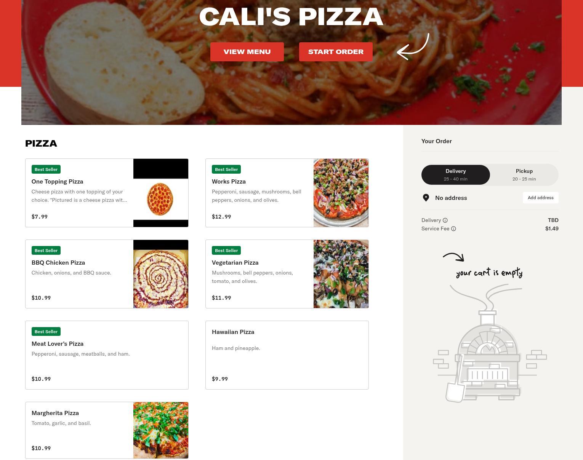
Task: Click the Vegetarian Pizza photo
Action: pos(341,274)
